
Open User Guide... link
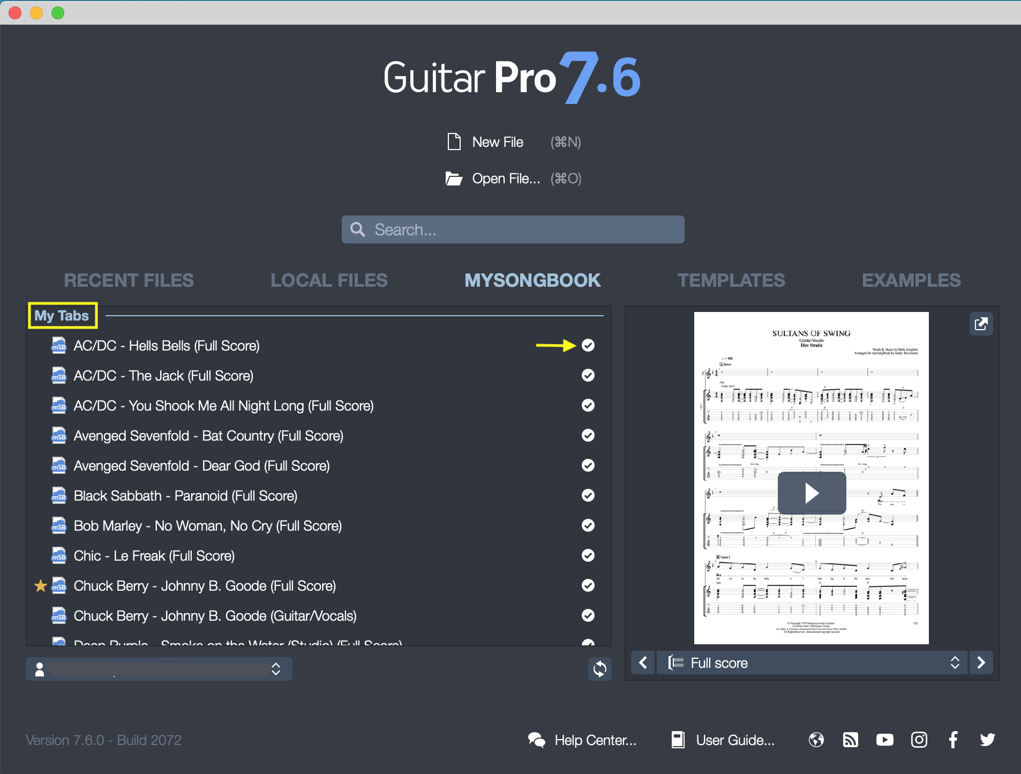click(735, 740)
